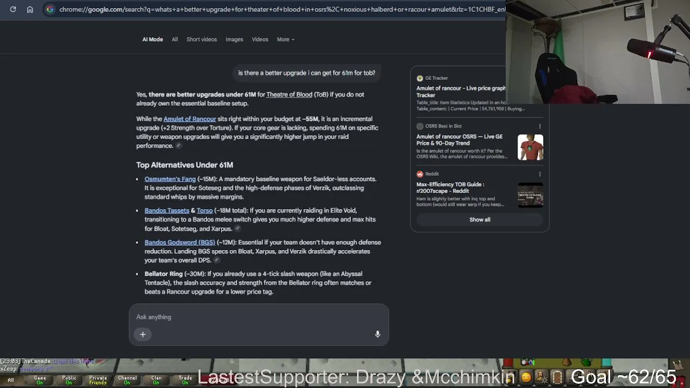This screenshot has width=690, height=388.
Task: Toggle the Game chat filter
Action: pyautogui.click(x=40, y=380)
